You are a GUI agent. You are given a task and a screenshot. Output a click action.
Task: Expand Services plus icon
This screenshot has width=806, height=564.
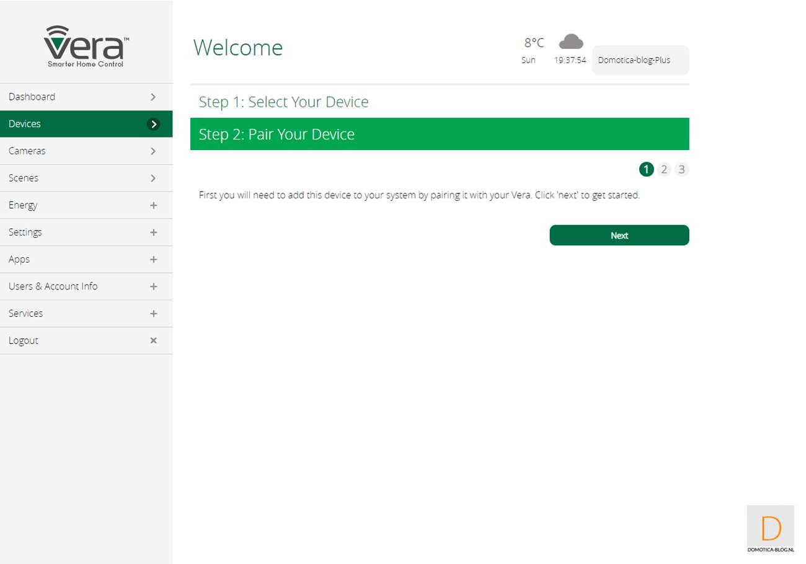tap(154, 314)
